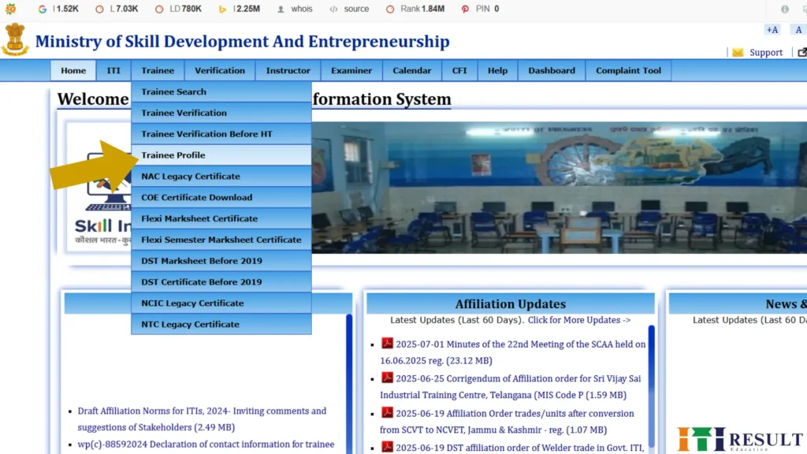The width and height of the screenshot is (807, 454).
Task: Open the Complaint Tool page
Action: [x=628, y=70]
